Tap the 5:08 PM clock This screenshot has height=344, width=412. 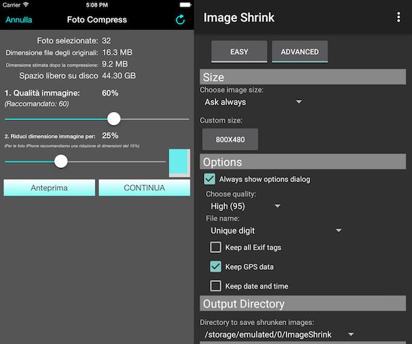97,5
